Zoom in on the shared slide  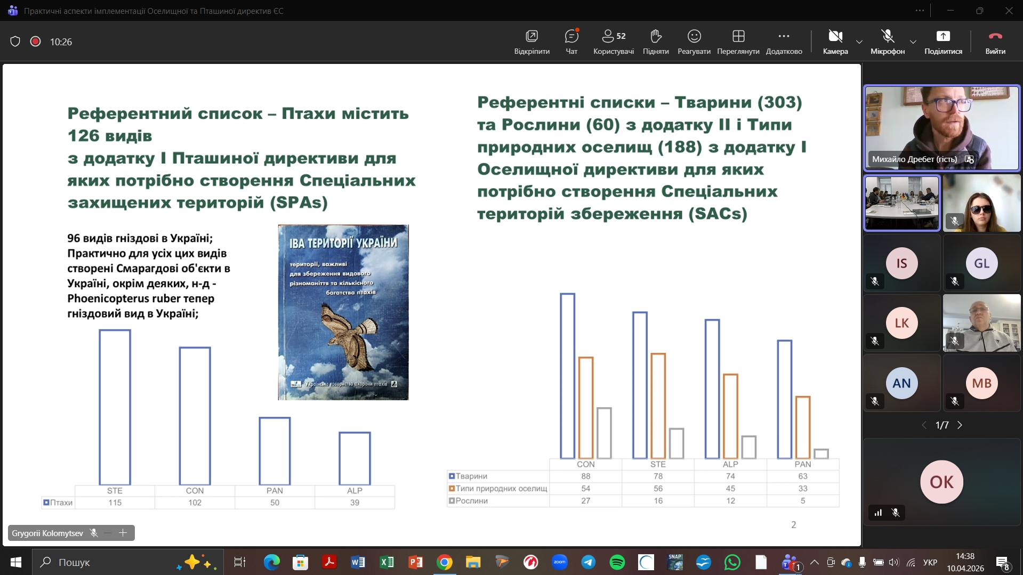click(x=123, y=533)
